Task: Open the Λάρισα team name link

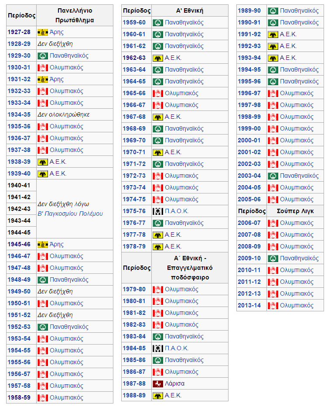Action: click(174, 383)
